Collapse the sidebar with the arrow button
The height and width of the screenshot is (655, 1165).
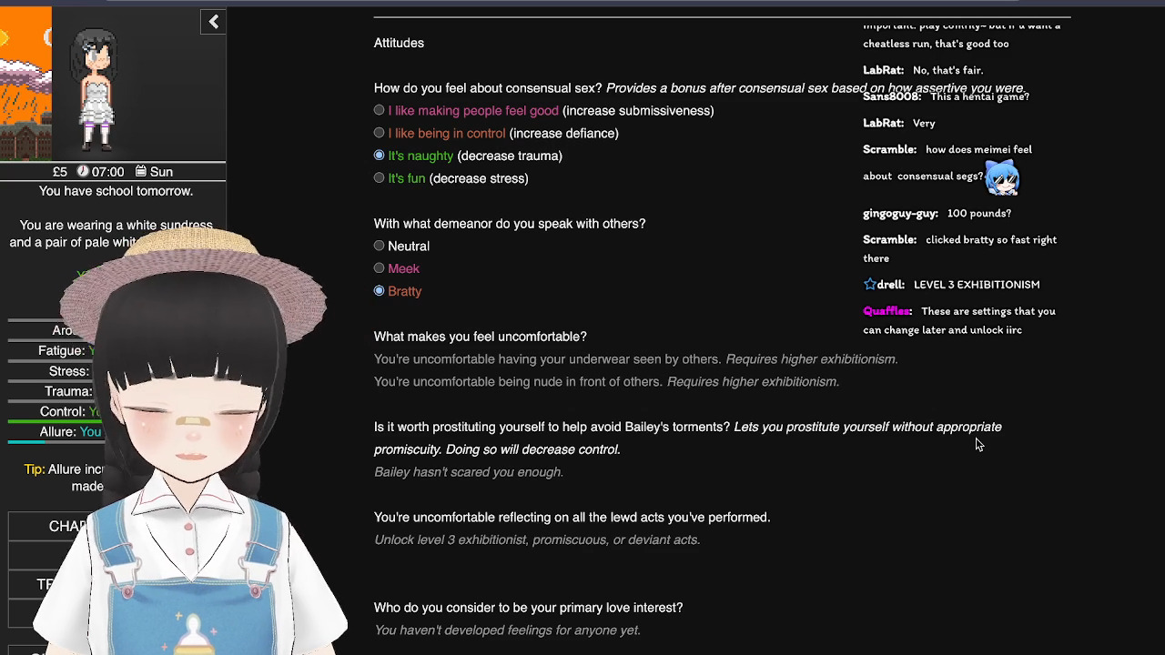pos(213,22)
